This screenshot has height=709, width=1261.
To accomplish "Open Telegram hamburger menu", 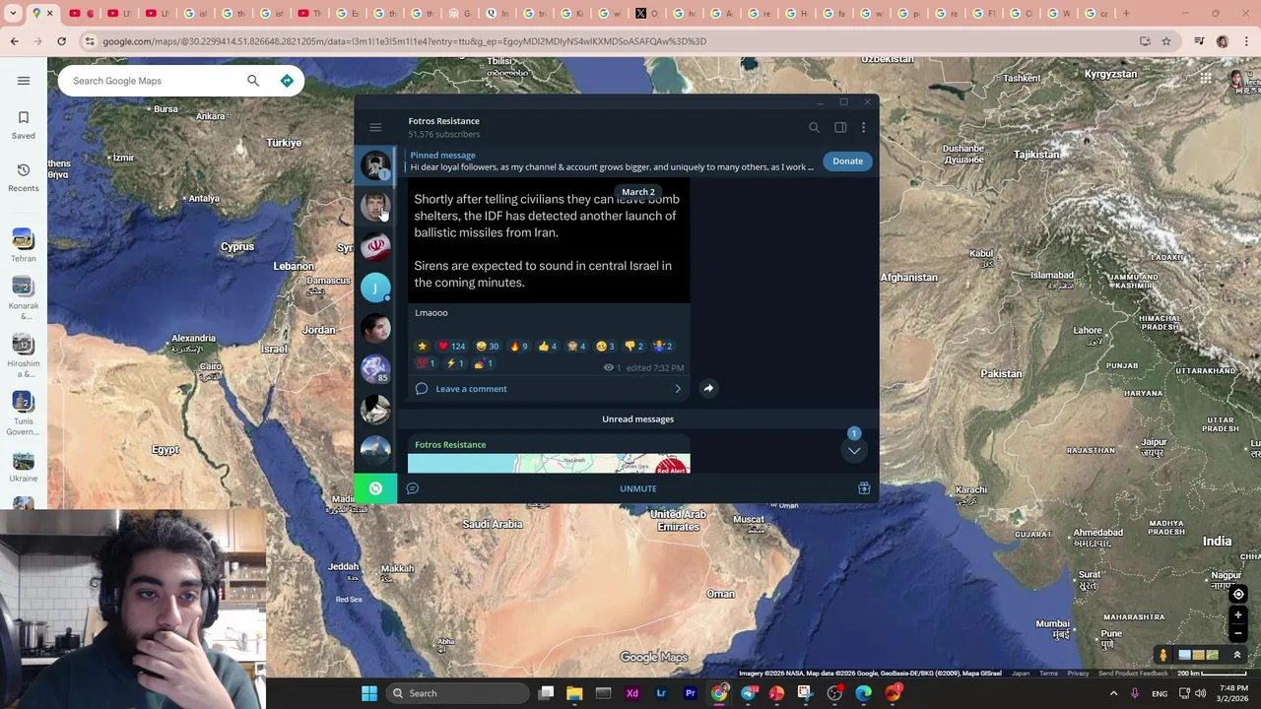I will (375, 127).
